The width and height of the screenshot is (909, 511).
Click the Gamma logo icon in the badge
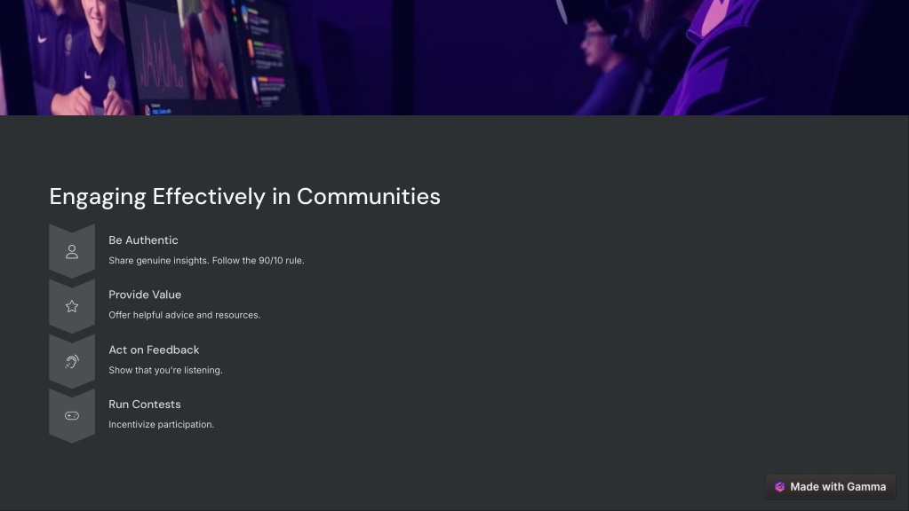pyautogui.click(x=780, y=487)
